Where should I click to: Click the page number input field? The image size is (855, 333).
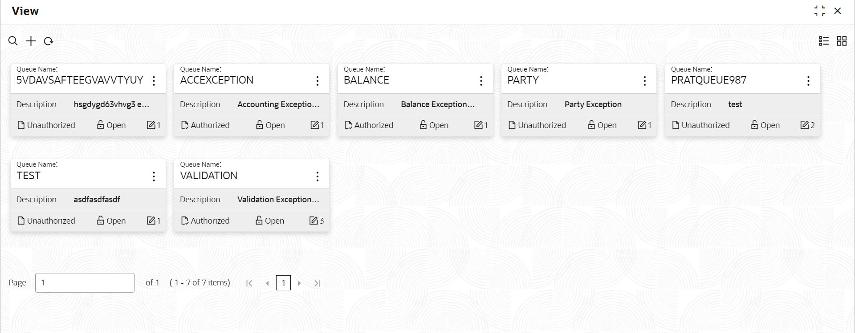pos(85,283)
